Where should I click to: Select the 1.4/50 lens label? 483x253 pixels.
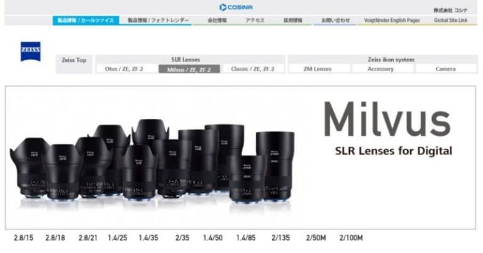click(213, 238)
